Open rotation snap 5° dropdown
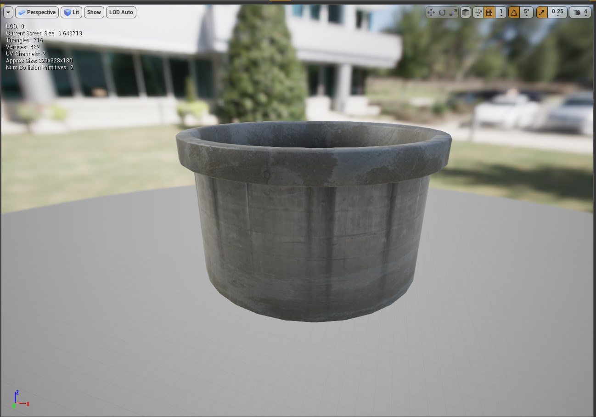596x417 pixels. [x=527, y=12]
